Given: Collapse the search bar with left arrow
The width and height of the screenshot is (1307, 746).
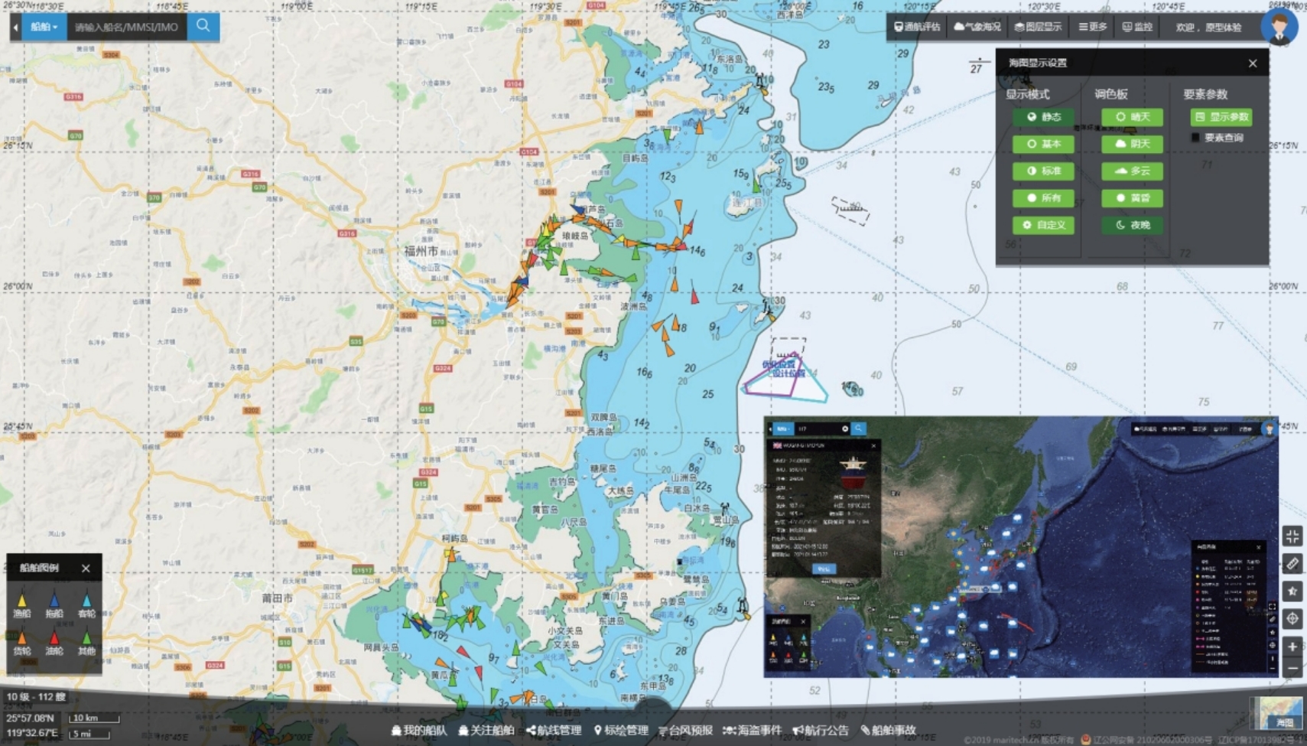Looking at the screenshot, I should point(15,27).
